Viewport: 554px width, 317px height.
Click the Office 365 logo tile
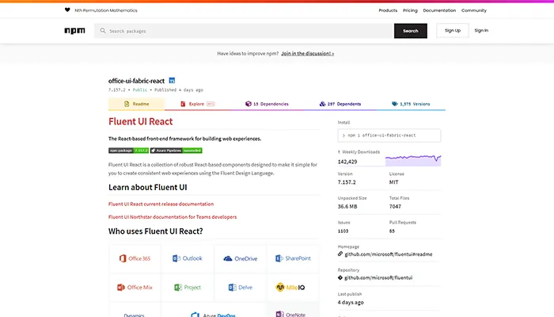click(x=135, y=258)
